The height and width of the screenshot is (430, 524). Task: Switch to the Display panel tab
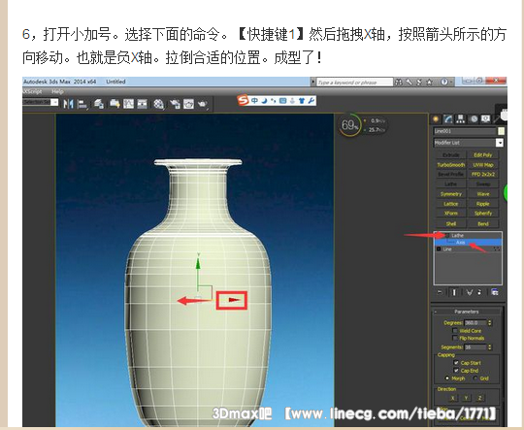tap(485, 119)
